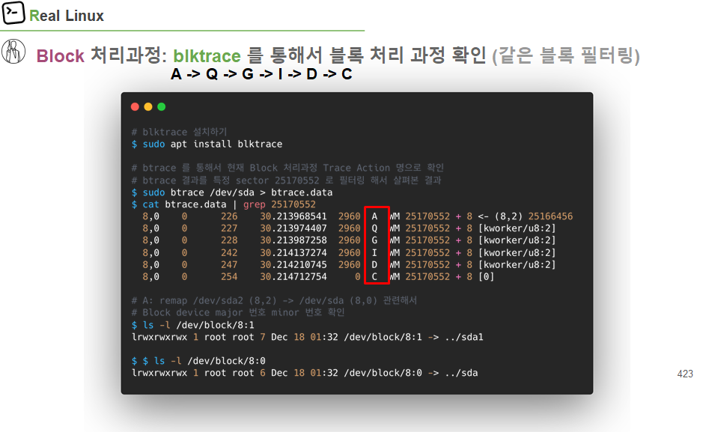The width and height of the screenshot is (703, 432).
Task: Click timestamp 30.213974407
Action: (293, 228)
